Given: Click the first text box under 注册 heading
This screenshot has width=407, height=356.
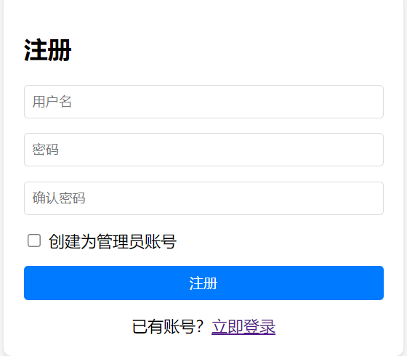Looking at the screenshot, I should [203, 102].
